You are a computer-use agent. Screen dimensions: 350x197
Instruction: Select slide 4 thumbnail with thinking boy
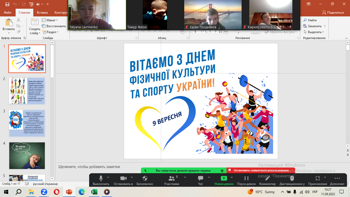(x=27, y=156)
